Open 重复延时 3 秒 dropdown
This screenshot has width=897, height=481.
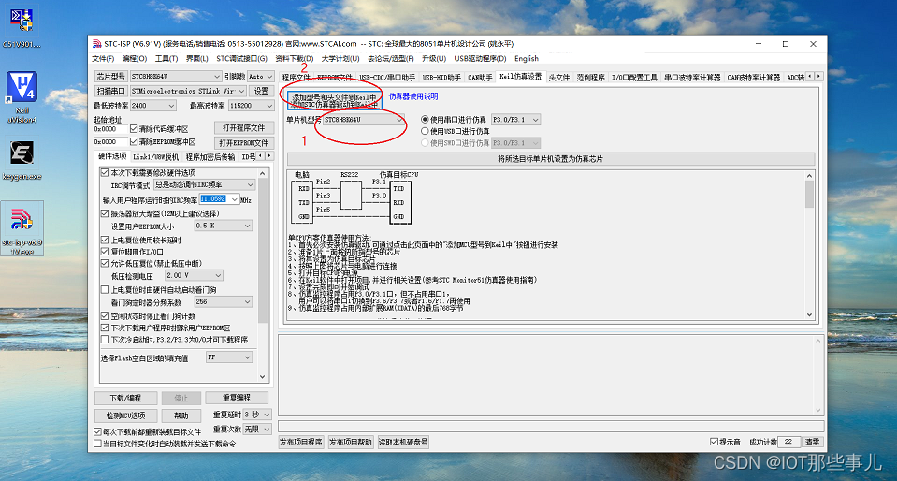pyautogui.click(x=257, y=414)
